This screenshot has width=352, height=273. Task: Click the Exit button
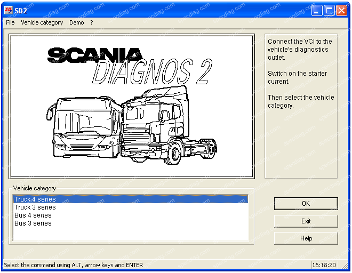(306, 221)
